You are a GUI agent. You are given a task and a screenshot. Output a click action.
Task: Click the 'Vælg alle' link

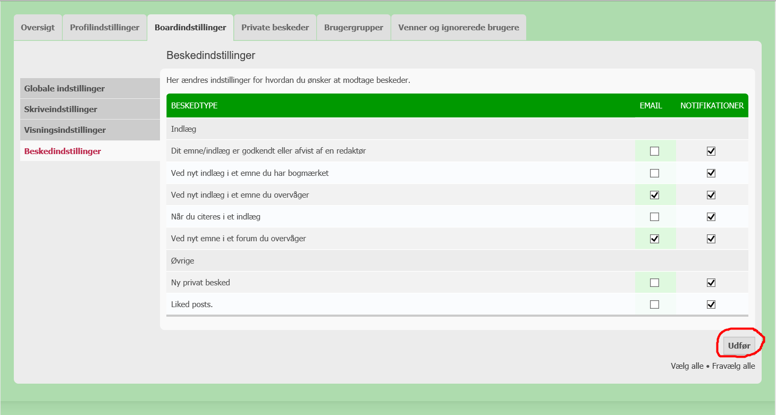point(687,366)
